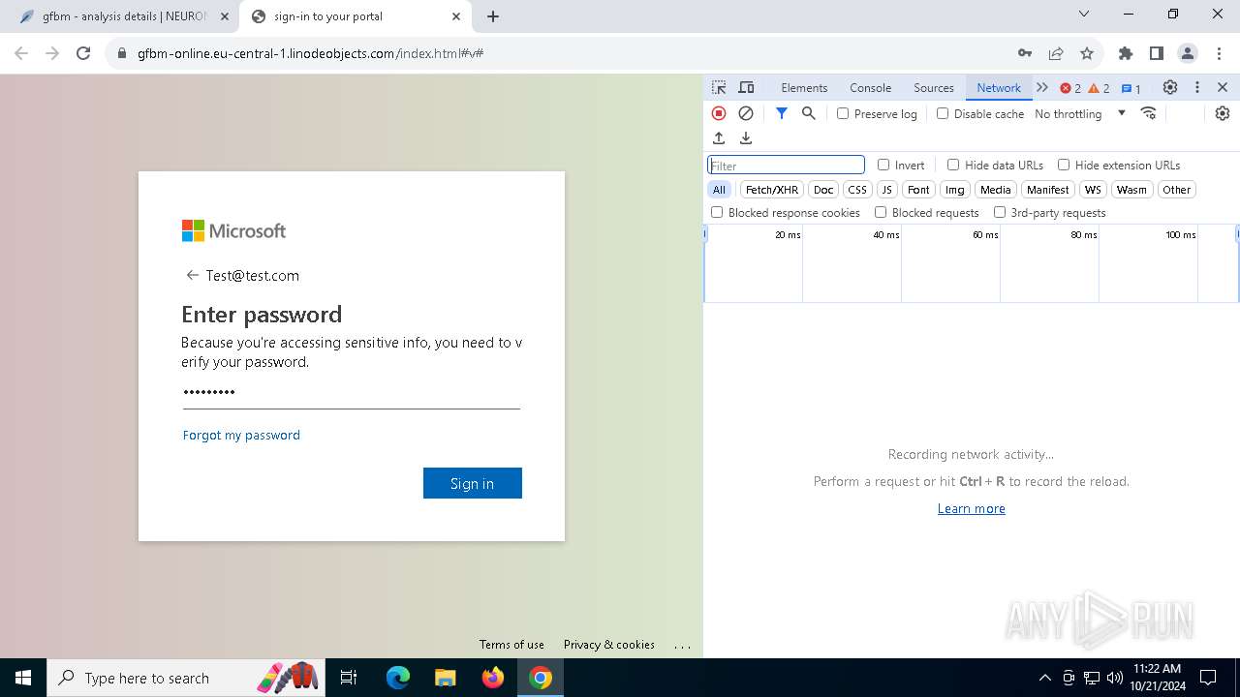Toggle the device toolbar icon
Image resolution: width=1240 pixels, height=697 pixels.
[x=746, y=87]
